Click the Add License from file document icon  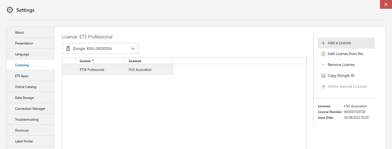(323, 54)
